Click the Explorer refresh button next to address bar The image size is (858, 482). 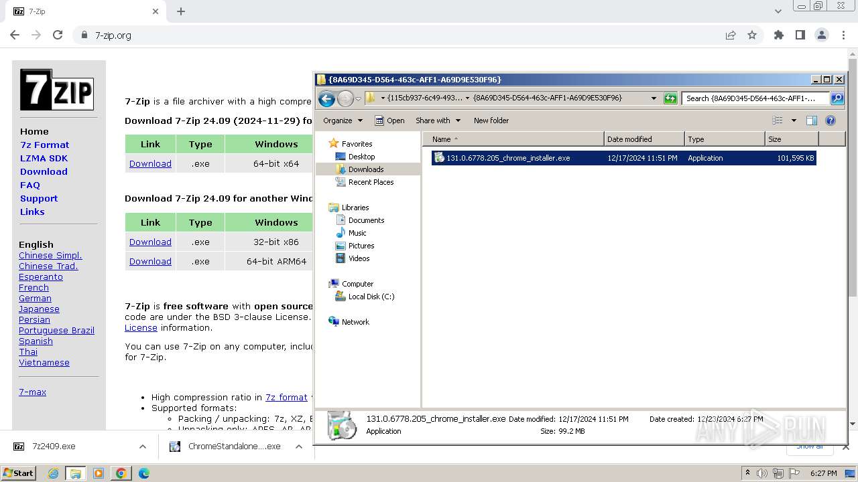coord(670,98)
